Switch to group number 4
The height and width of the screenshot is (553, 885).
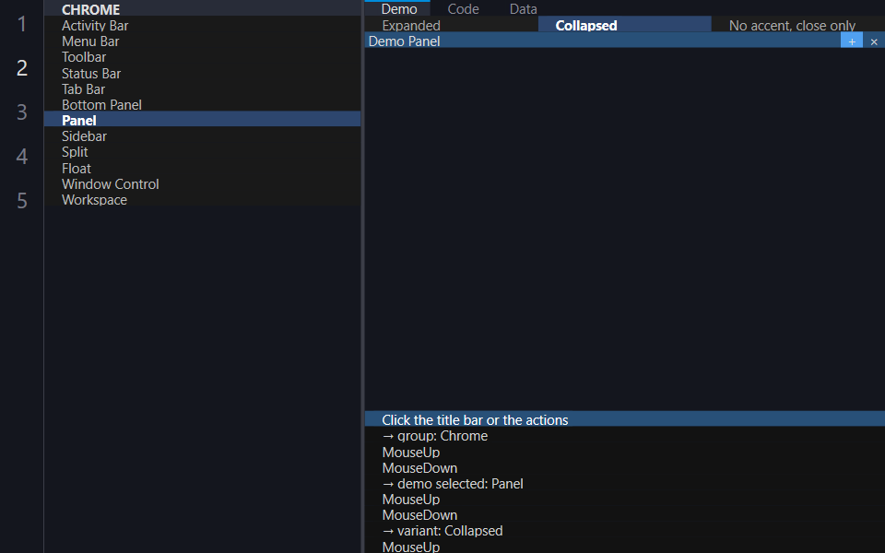22,156
